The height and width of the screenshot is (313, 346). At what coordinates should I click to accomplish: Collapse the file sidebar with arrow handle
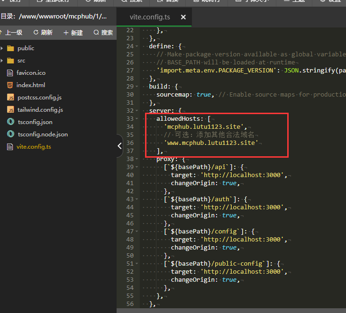(x=119, y=147)
